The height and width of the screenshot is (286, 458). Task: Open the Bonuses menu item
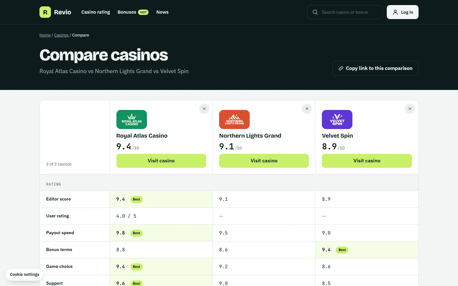(x=133, y=12)
